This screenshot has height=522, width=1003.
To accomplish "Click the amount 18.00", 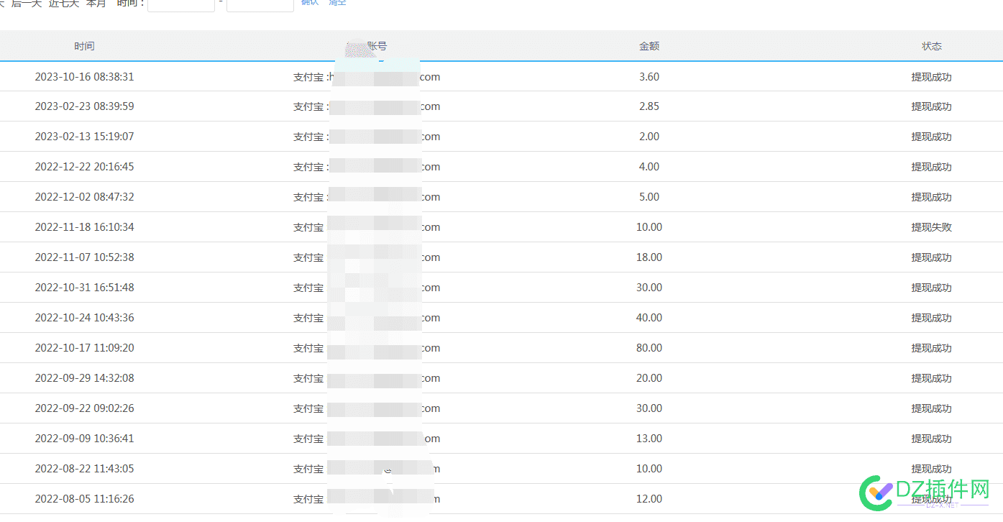I will 649,257.
